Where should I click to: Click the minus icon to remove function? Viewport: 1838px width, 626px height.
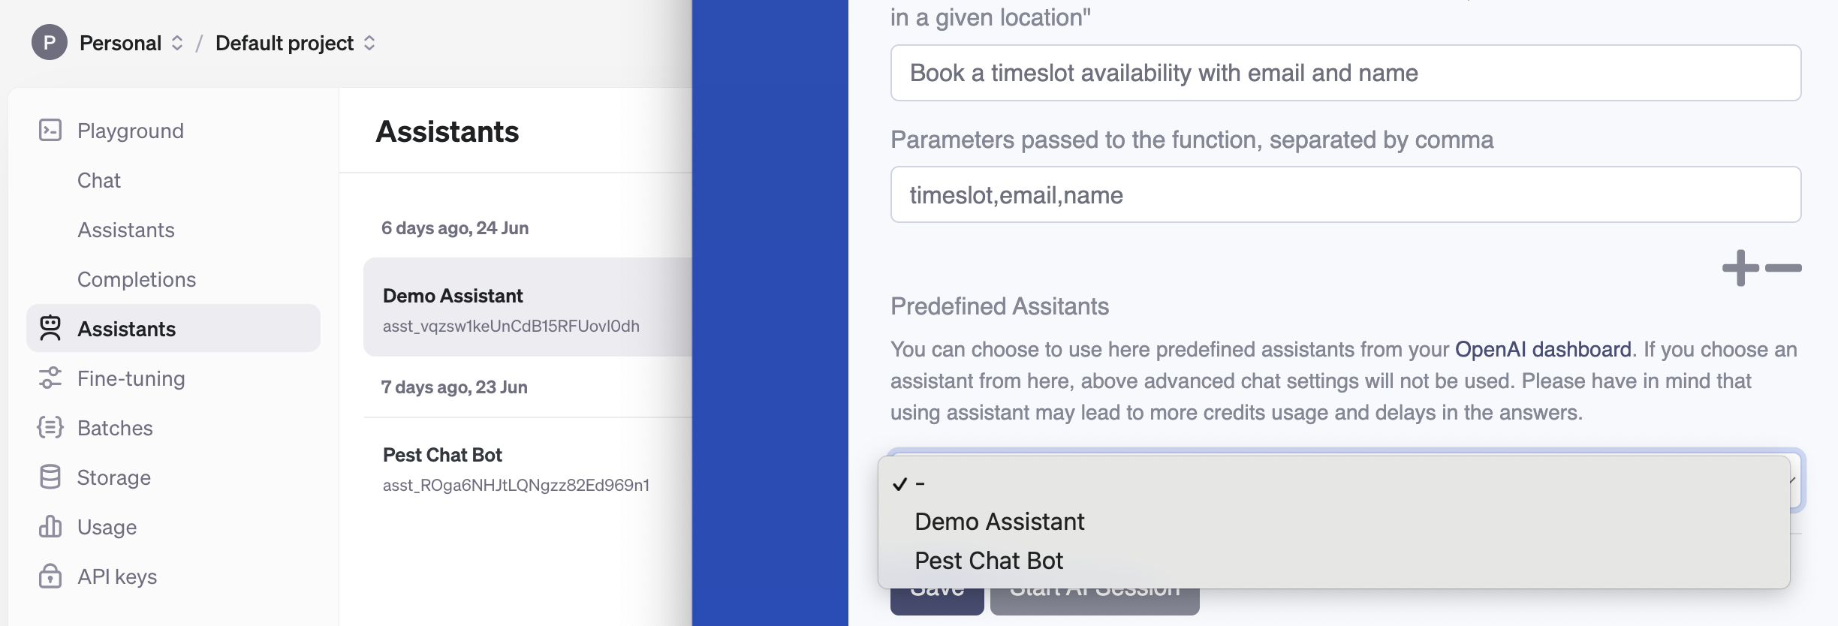tap(1783, 268)
